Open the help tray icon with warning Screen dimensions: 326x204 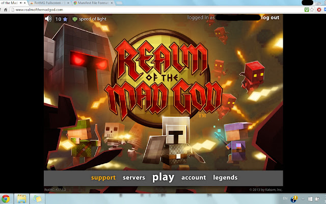tap(294, 199)
